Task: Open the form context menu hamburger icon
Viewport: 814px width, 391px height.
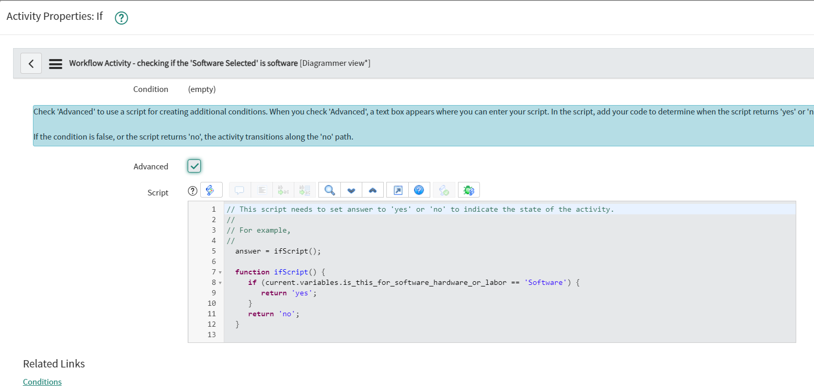Action: point(55,63)
